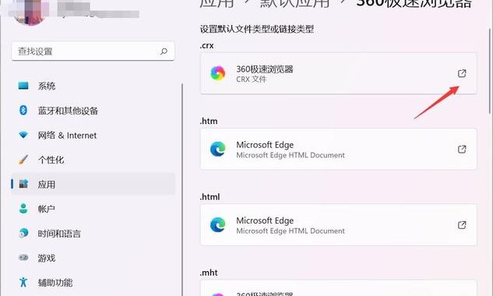The image size is (493, 296).
Task: Click the 系统 monitor icon
Action: (23, 86)
